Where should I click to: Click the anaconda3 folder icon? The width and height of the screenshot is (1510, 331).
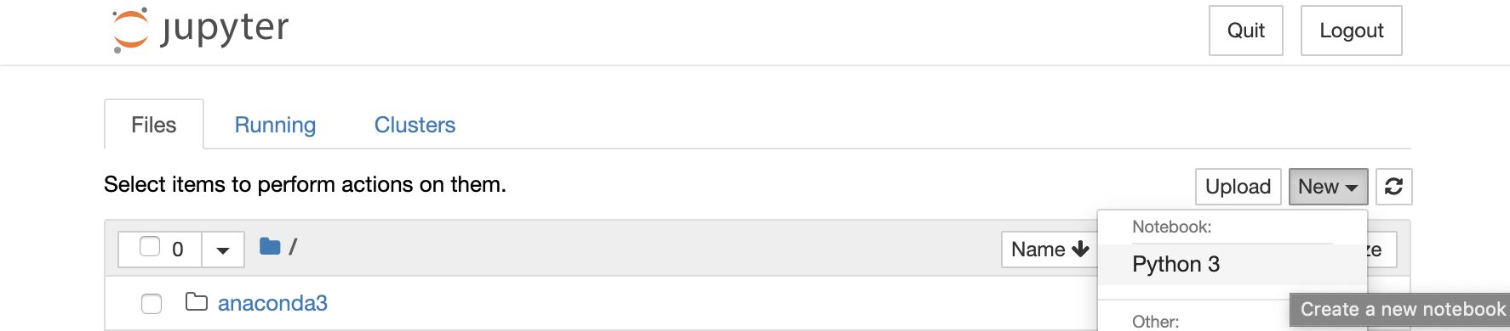click(197, 302)
